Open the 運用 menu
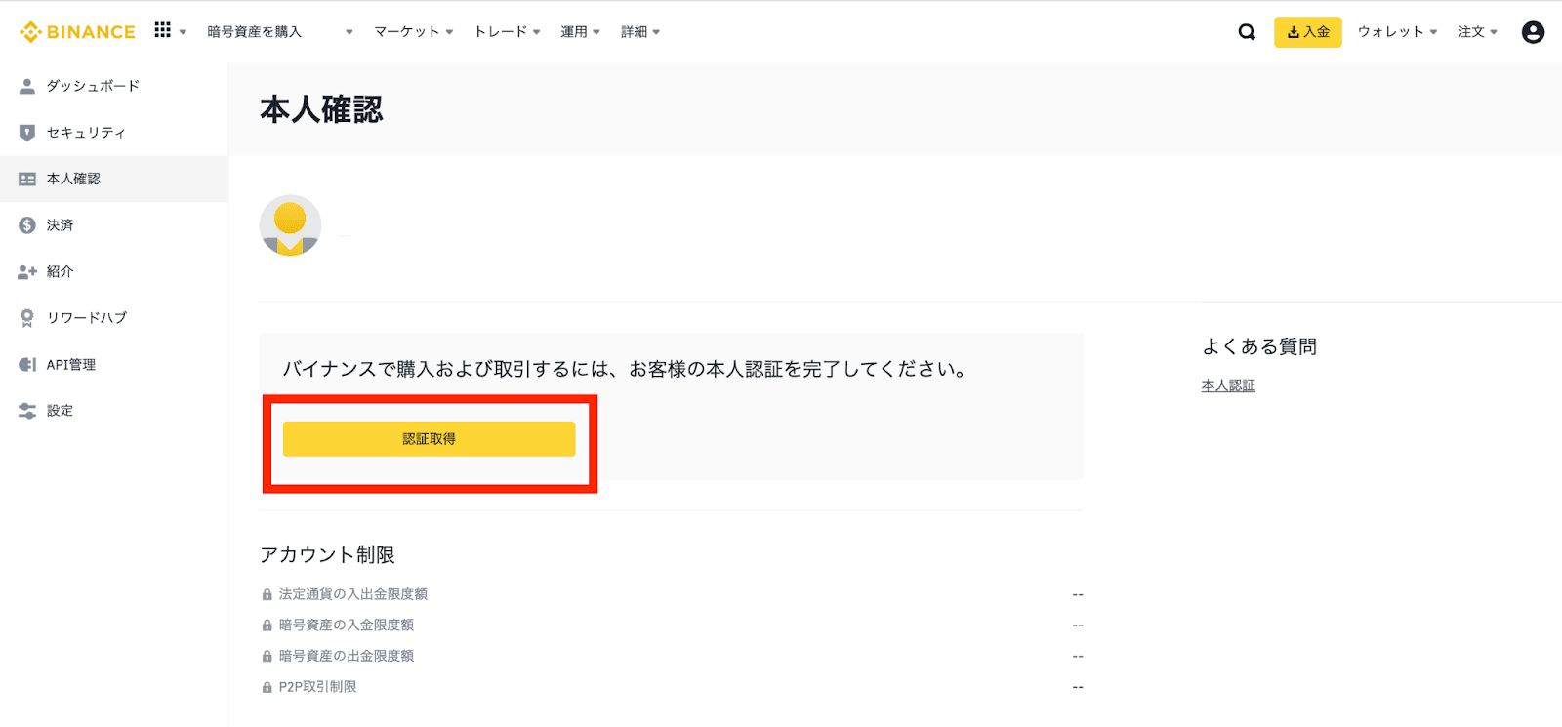The height and width of the screenshot is (727, 1562). coord(580,32)
